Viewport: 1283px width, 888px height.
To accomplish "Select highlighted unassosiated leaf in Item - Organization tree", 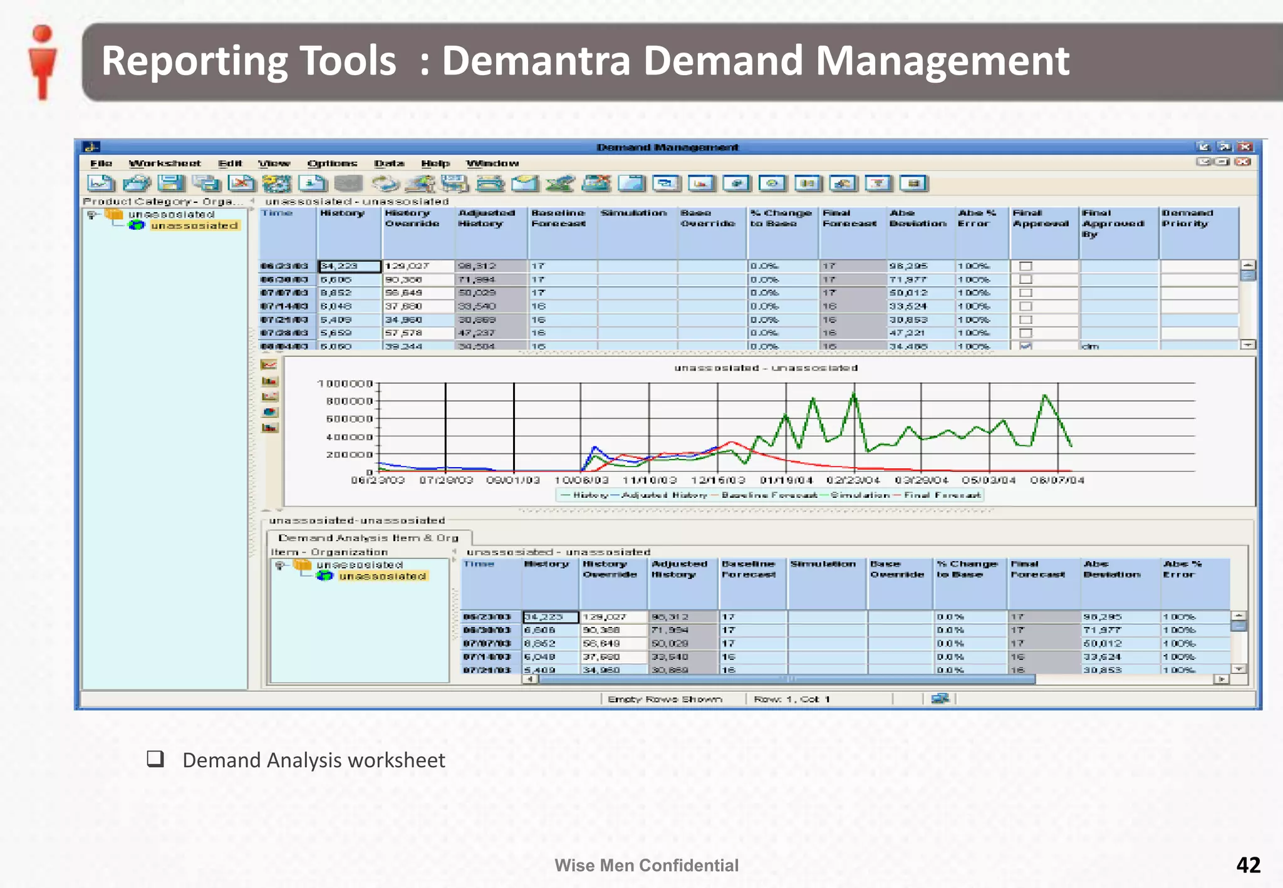I will pos(382,576).
